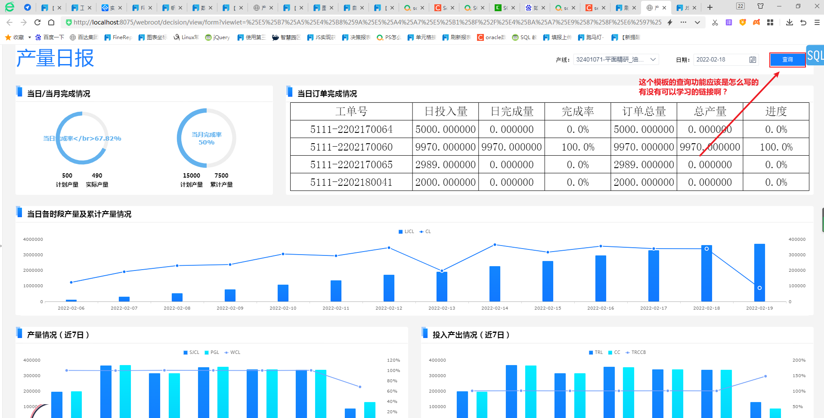Click the skin shirt icon in title bar

click(x=760, y=6)
